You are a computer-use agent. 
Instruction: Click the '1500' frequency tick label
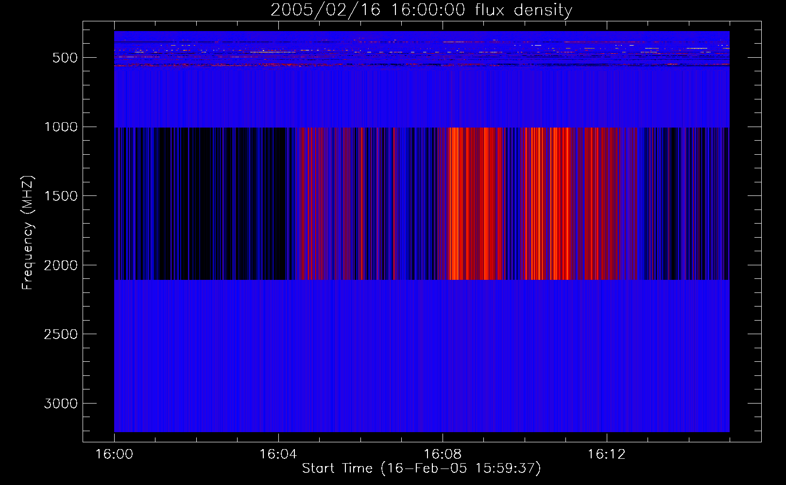61,196
